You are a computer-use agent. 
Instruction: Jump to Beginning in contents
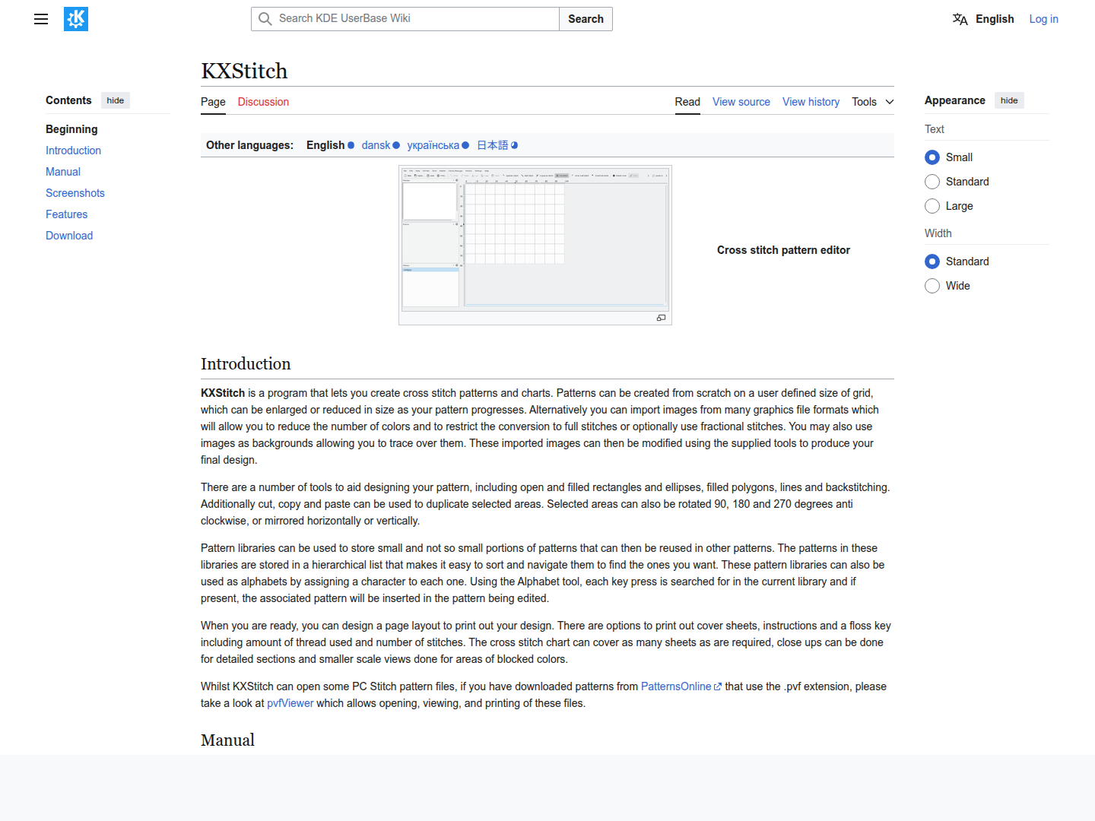[71, 129]
